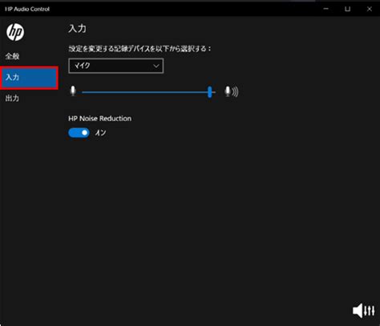Click the loud microphone icon with waves
The height and width of the screenshot is (326, 380).
click(x=232, y=91)
